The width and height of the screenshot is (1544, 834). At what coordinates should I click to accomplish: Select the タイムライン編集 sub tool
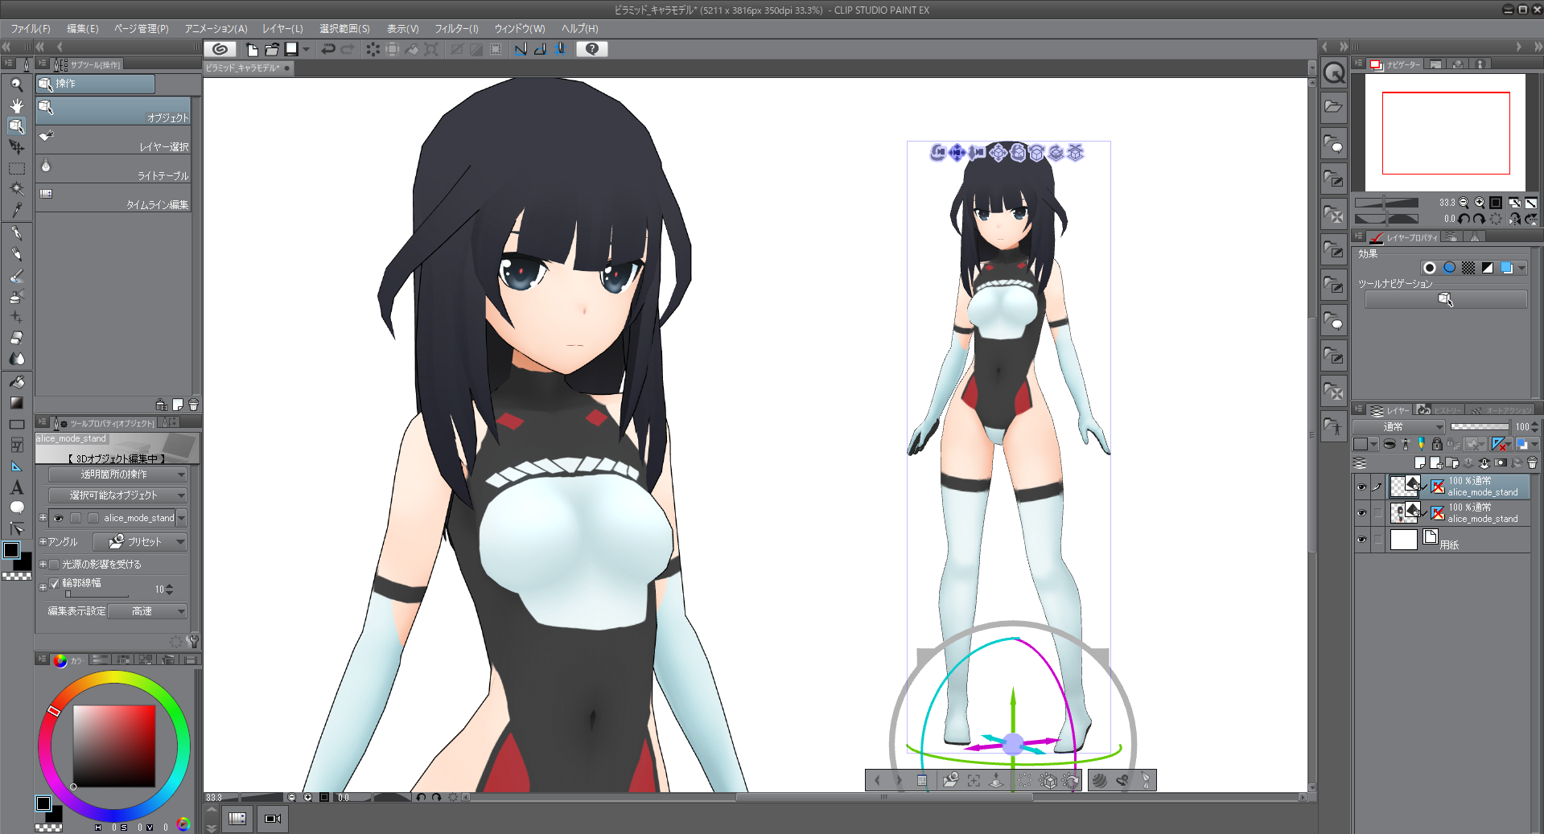pos(113,198)
